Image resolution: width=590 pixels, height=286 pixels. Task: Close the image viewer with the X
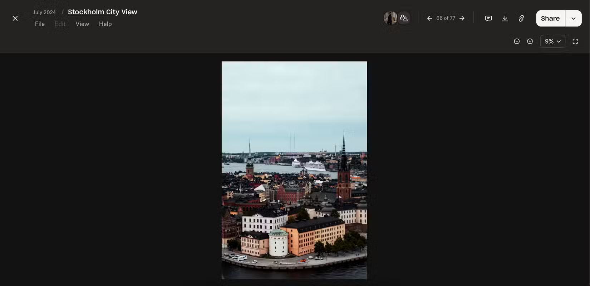point(15,18)
